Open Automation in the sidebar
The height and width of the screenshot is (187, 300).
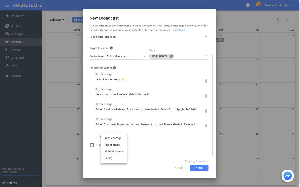tap(21, 58)
